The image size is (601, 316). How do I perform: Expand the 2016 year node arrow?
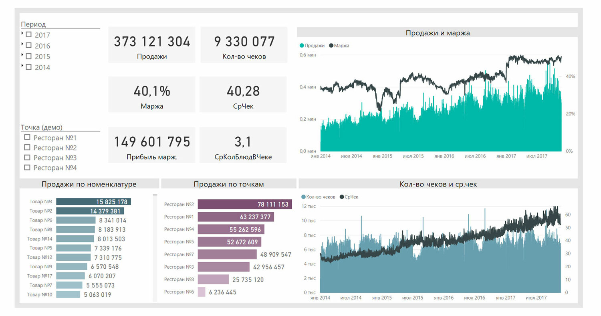[x=22, y=44]
